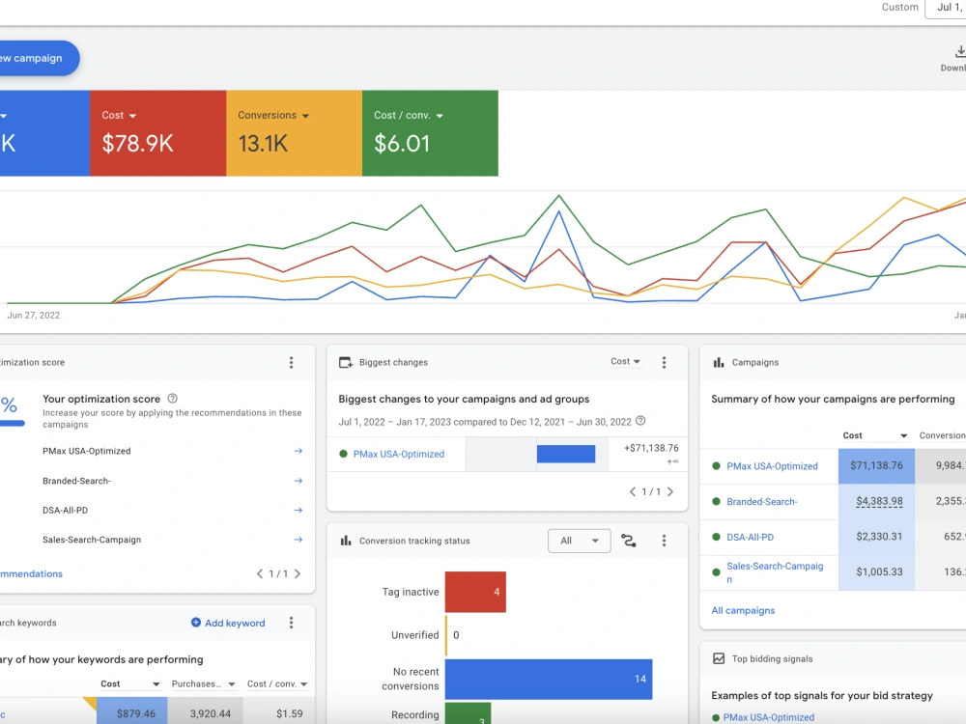Viewport: 966px width, 724px height.
Task: Click the $879.46 keyword cost cell
Action: (131, 711)
